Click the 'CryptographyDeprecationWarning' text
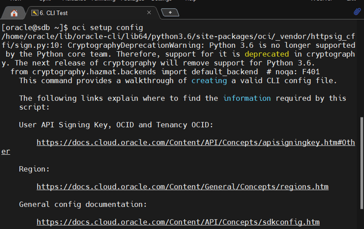Screen dimensions: 364x229 (x=134, y=45)
